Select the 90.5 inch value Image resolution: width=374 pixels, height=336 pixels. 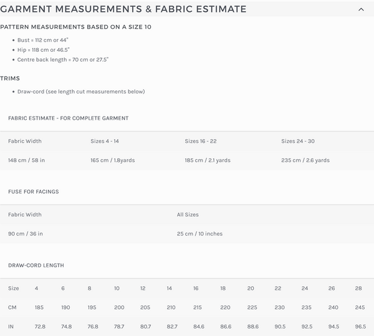tap(280, 327)
